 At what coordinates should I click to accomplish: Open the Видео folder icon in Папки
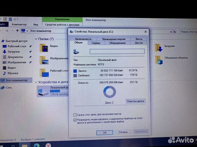(x=44, y=48)
